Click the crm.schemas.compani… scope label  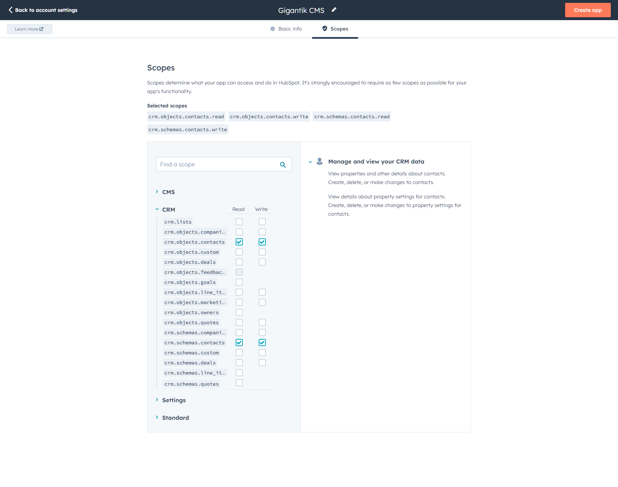pos(195,332)
